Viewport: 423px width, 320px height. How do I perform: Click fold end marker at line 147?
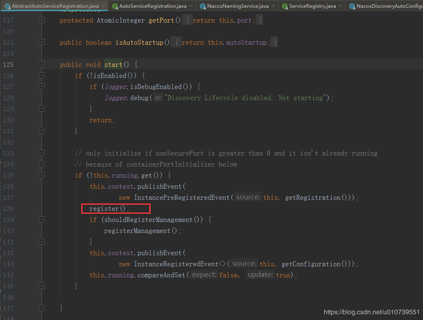[x=41, y=308]
